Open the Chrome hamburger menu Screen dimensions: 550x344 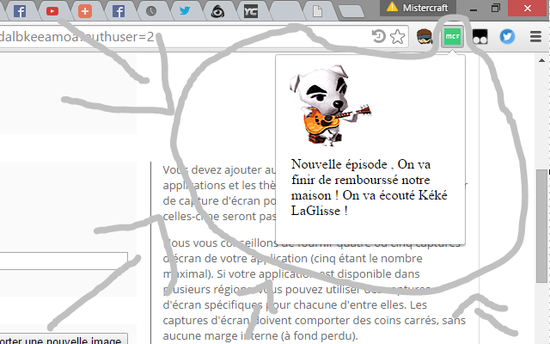click(x=535, y=36)
